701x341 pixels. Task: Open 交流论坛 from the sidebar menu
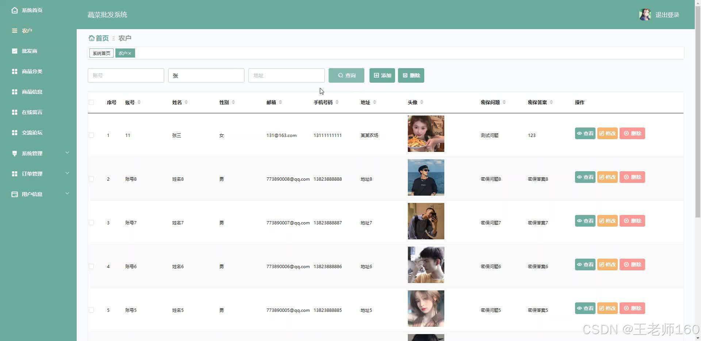(32, 133)
